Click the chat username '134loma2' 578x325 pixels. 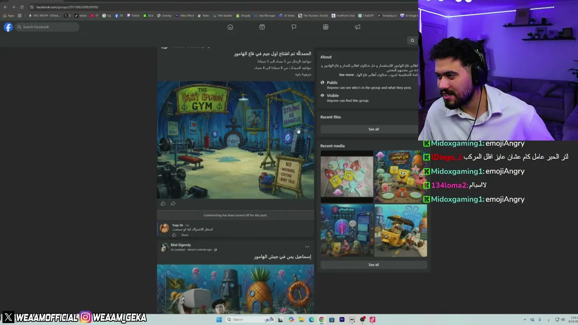coord(448,186)
